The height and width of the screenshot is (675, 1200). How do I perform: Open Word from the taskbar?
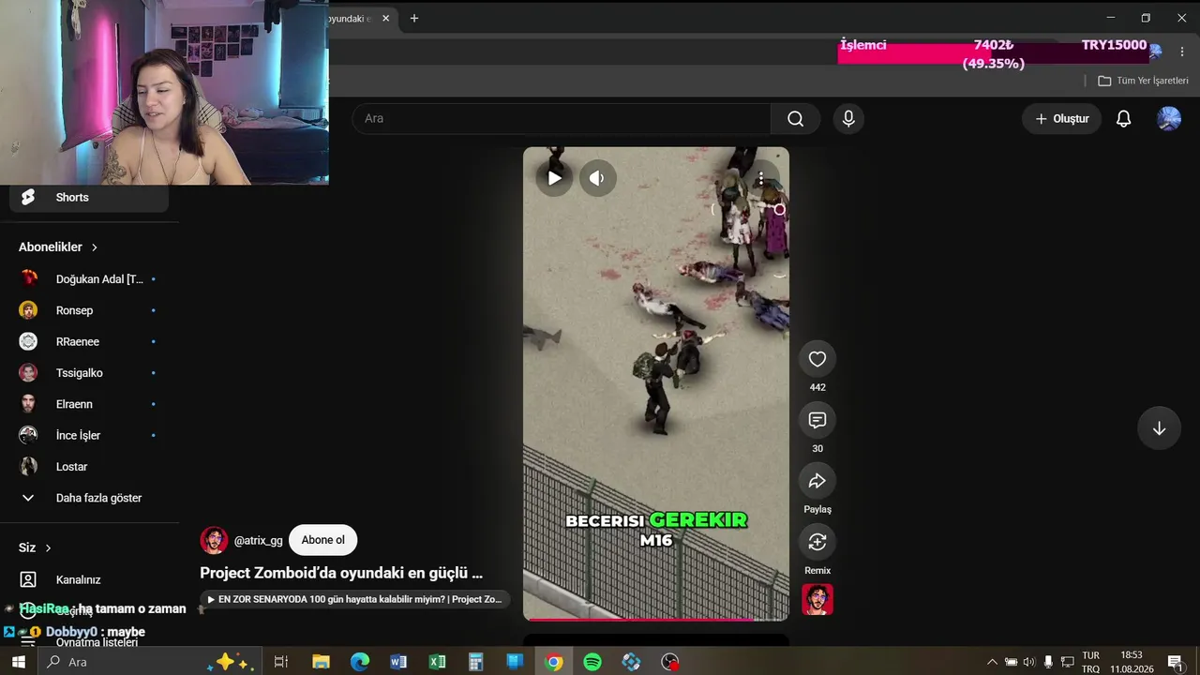coord(398,662)
